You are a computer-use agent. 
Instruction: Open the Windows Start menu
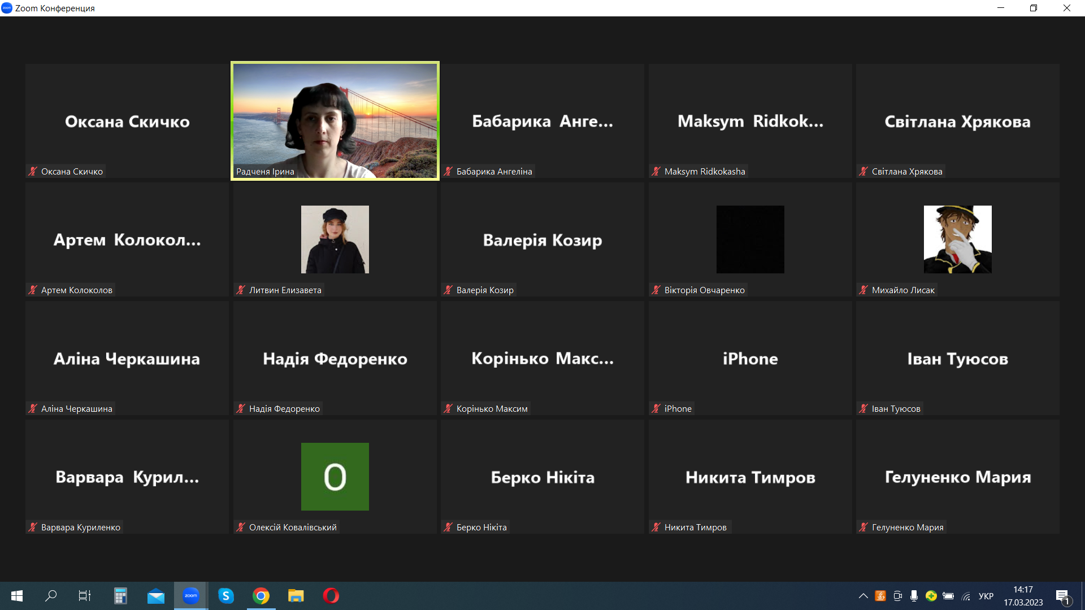coord(17,596)
